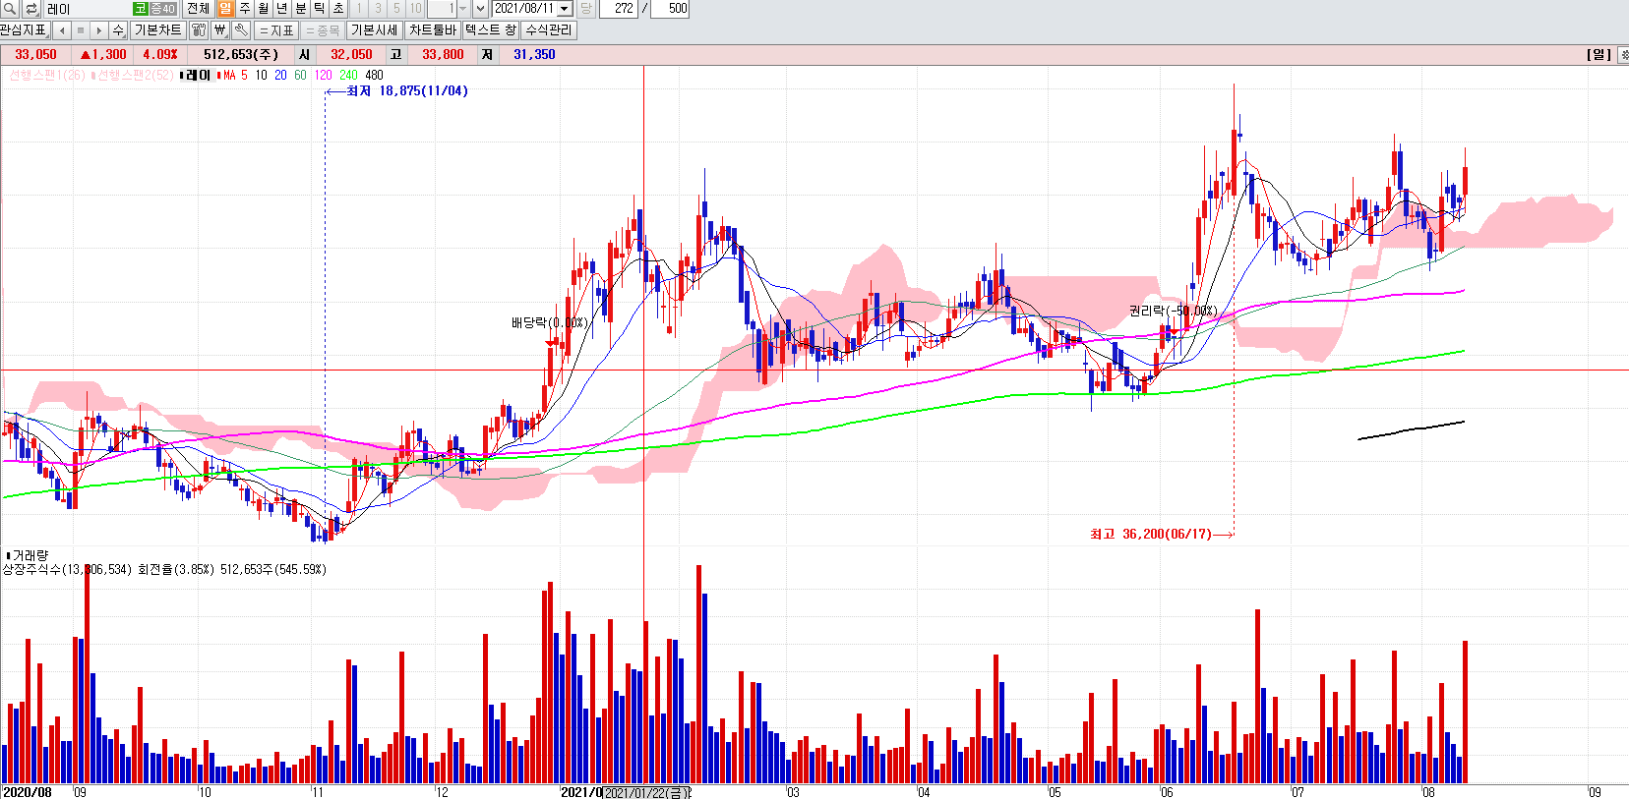Viewport: 1629px width, 799px height.
Task: Open the 기본시세 panel
Action: pyautogui.click(x=374, y=29)
